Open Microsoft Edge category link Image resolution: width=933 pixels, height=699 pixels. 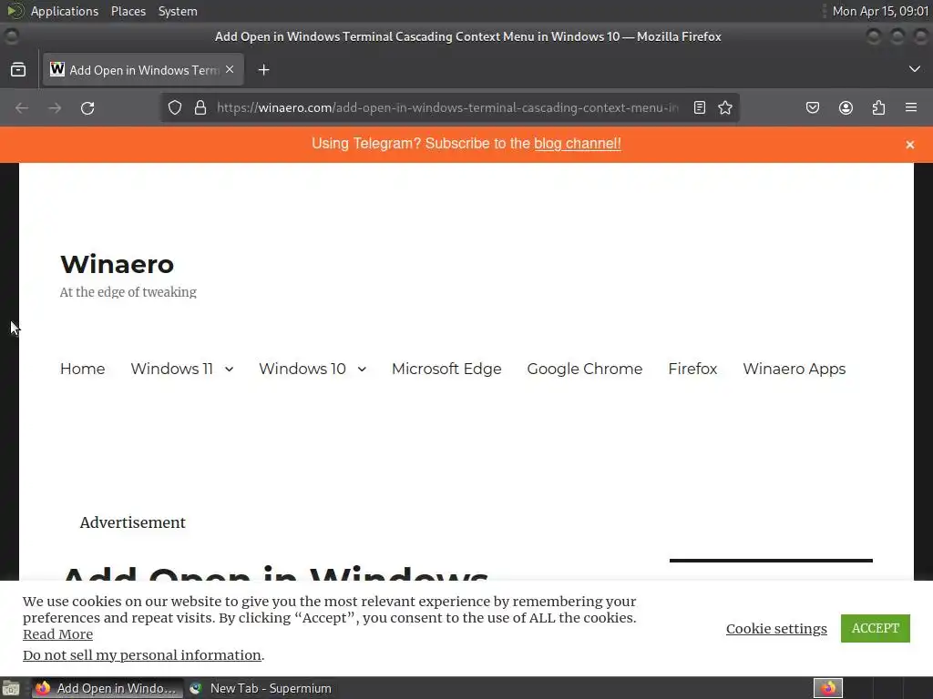click(x=446, y=369)
